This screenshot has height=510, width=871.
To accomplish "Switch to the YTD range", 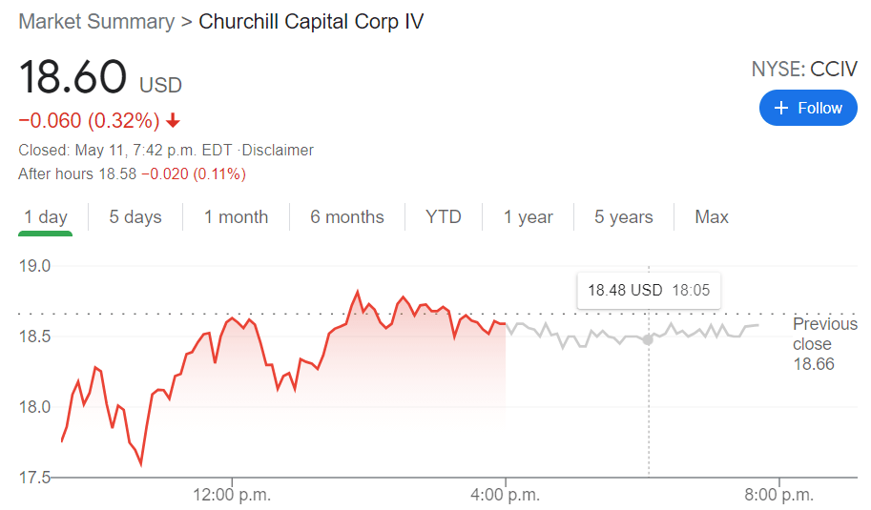I will coord(444,217).
